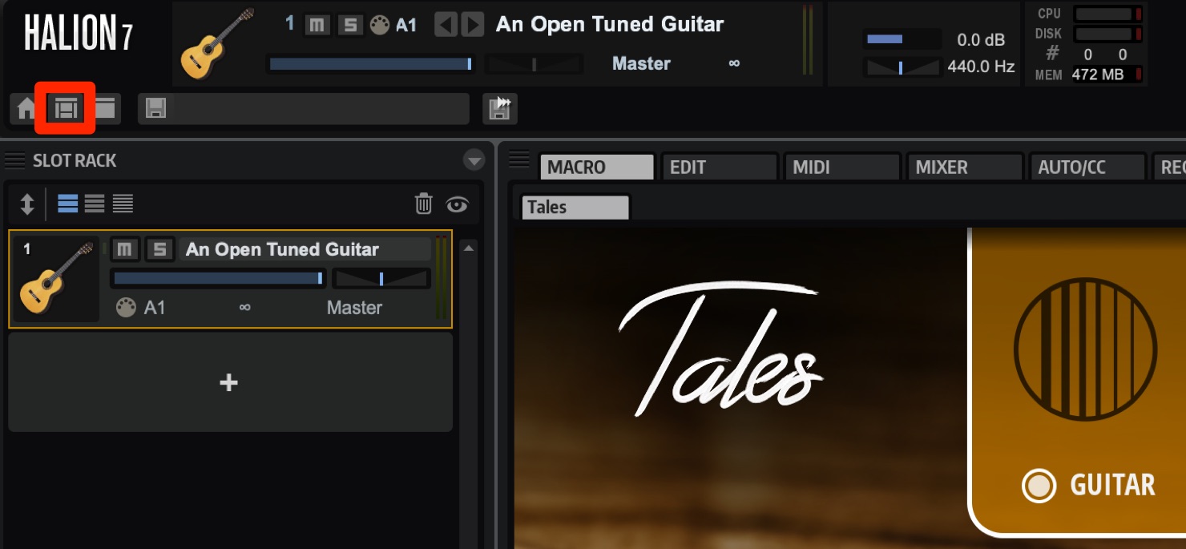This screenshot has width=1186, height=549.
Task: Mute slot 1 An Open Tuned Guitar
Action: (x=124, y=249)
